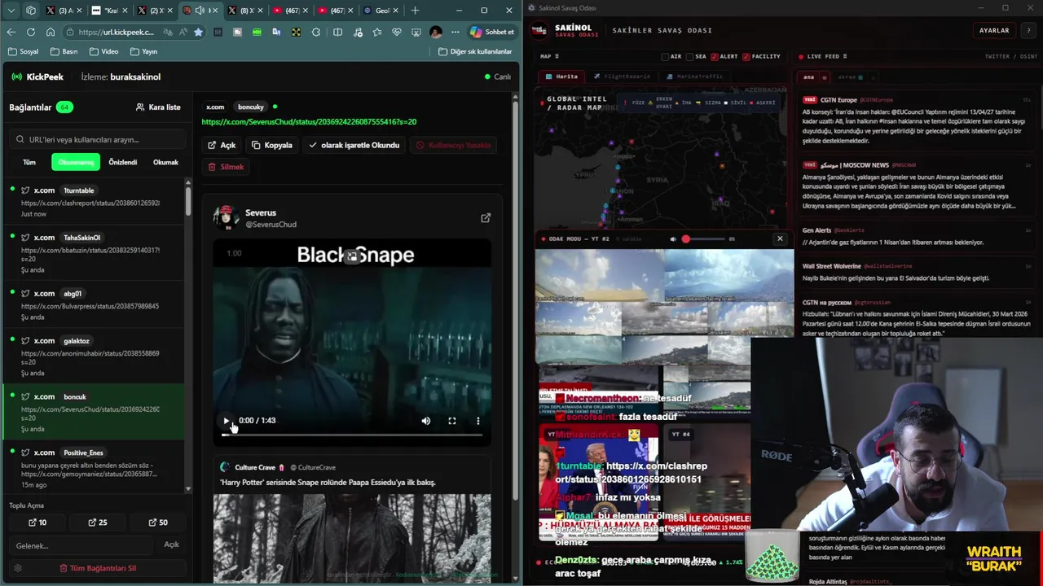This screenshot has width=1043, height=586.
Task: Open KickPeek settings gear icon
Action: (x=18, y=568)
